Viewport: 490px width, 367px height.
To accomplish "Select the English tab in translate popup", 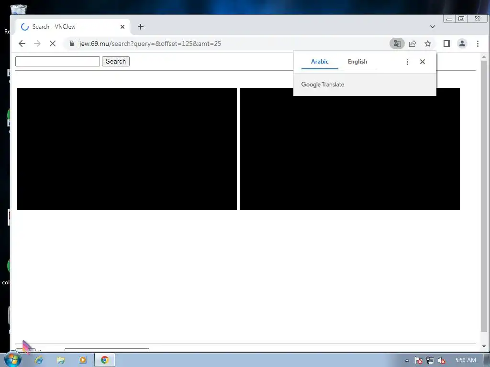I will pyautogui.click(x=357, y=62).
